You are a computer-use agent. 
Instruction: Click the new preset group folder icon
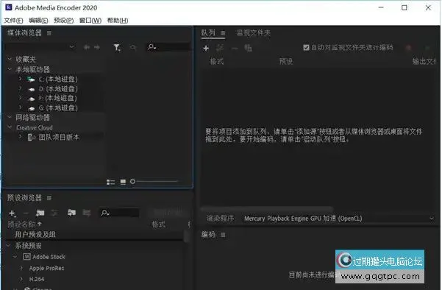[x=40, y=213]
